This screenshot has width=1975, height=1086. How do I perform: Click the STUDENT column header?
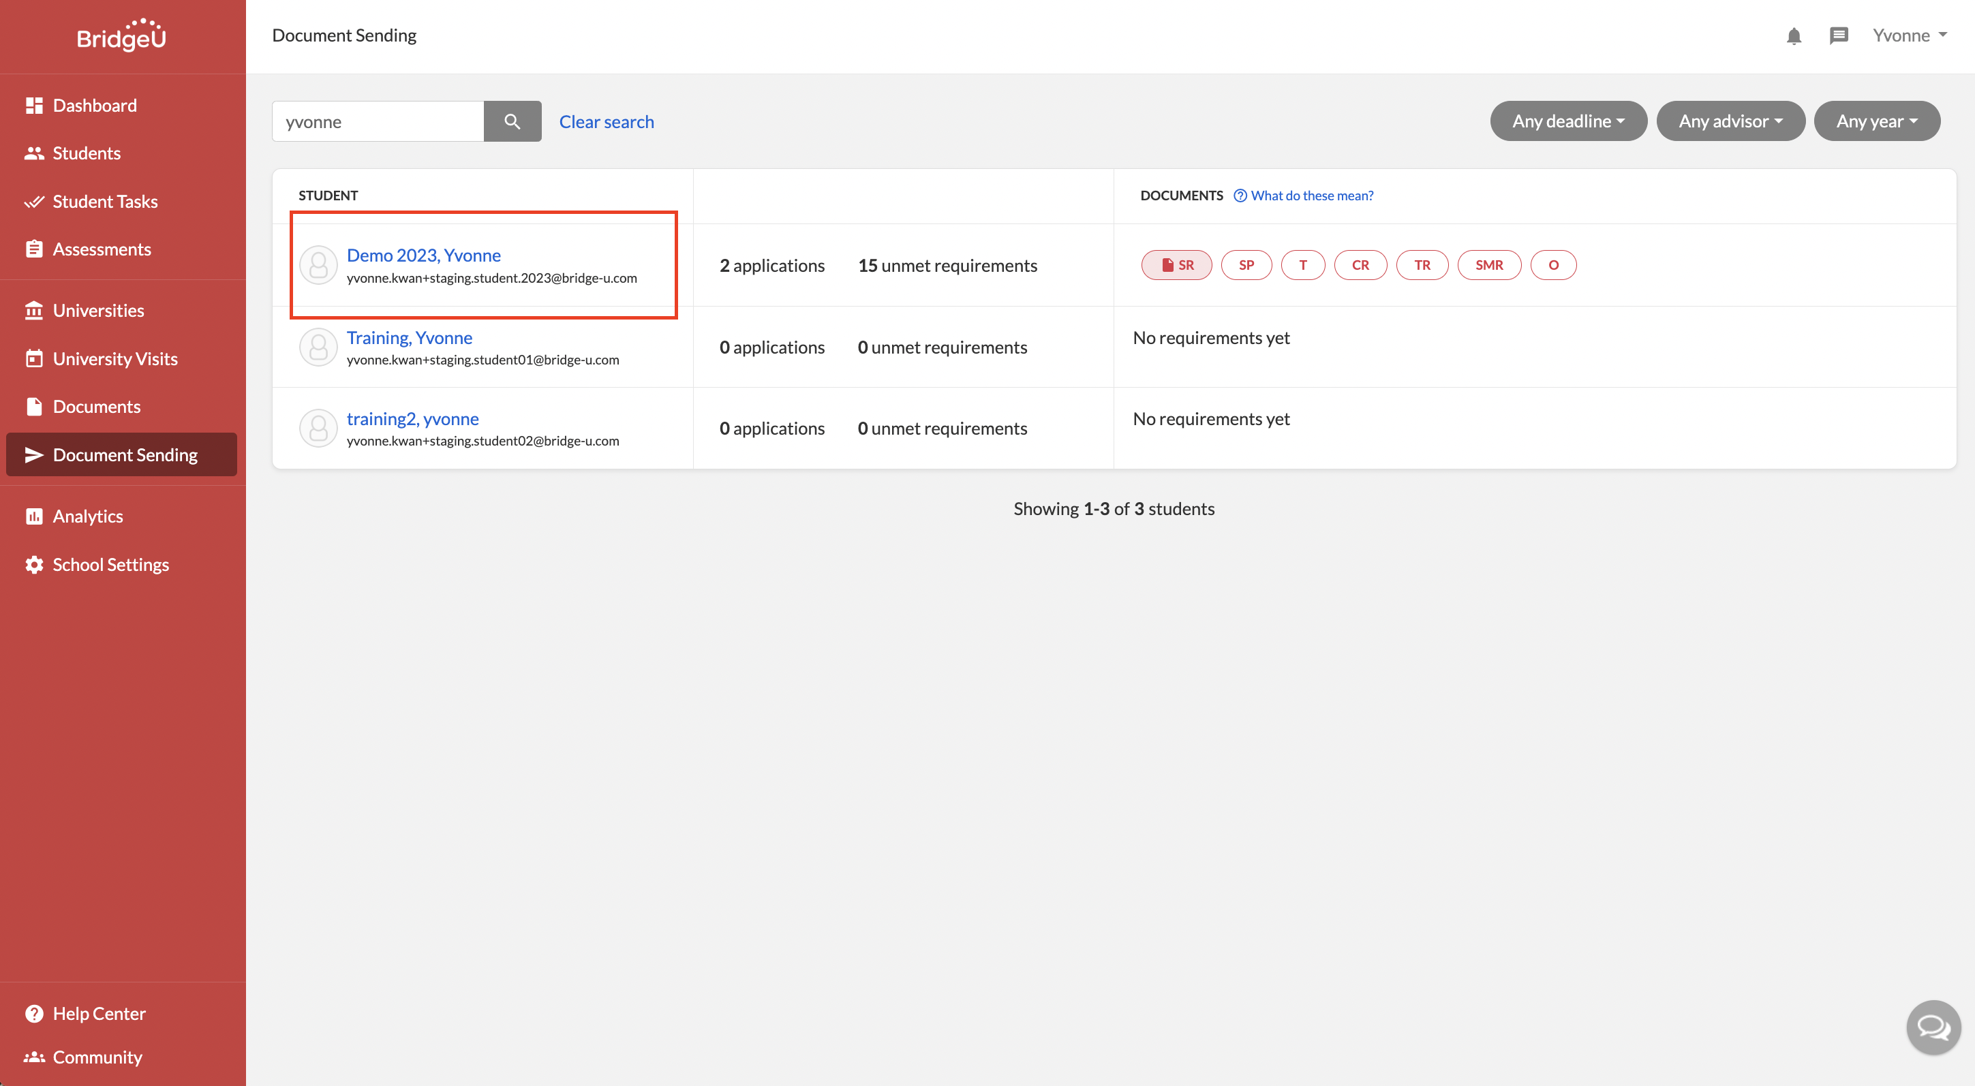[328, 196]
